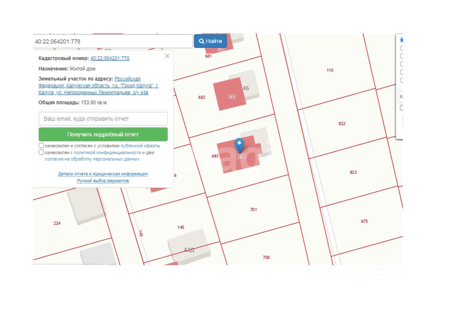452x319 pixels.
Task: Select building 737 on the map
Action: (229, 94)
